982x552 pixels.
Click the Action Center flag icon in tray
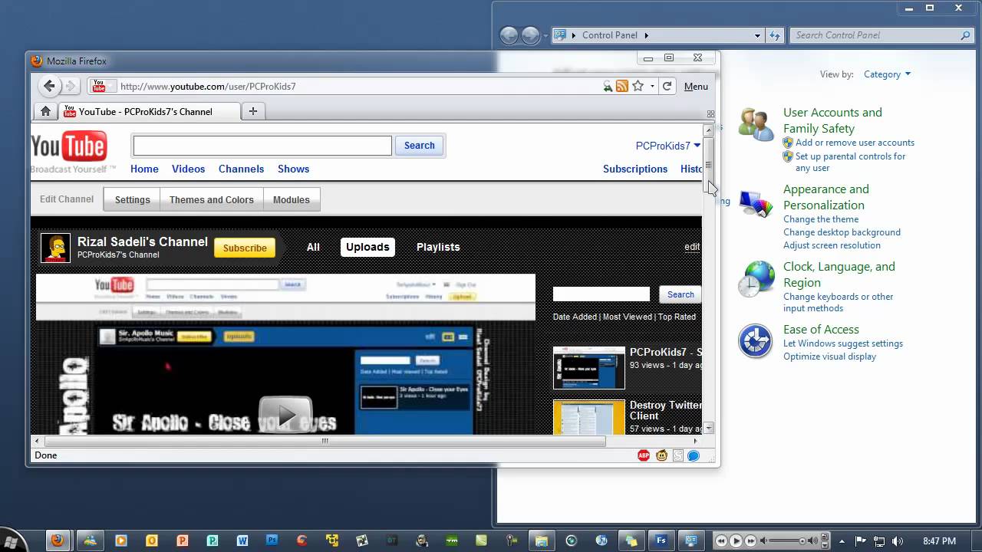(861, 541)
